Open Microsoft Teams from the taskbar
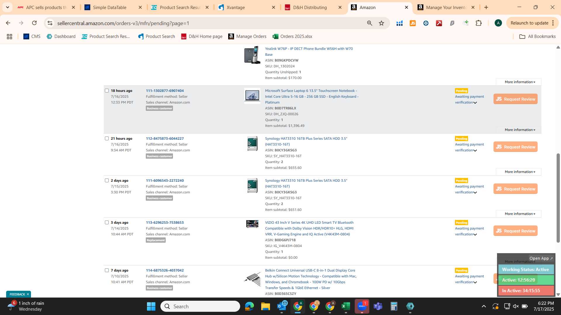 378,306
